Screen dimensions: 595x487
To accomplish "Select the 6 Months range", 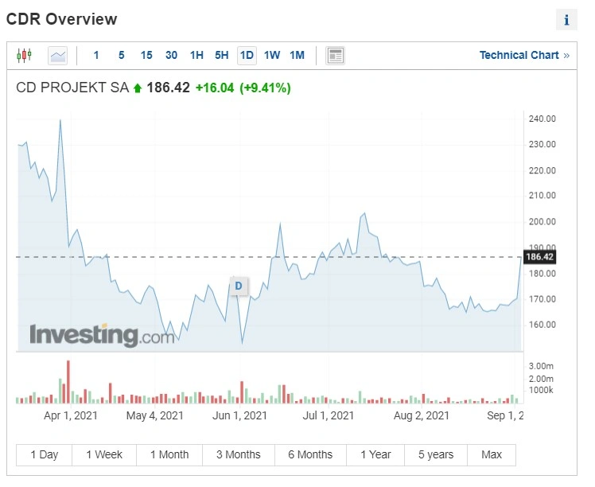I will point(310,454).
